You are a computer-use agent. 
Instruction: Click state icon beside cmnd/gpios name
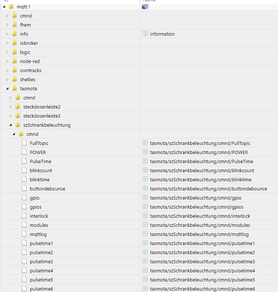(145, 207)
